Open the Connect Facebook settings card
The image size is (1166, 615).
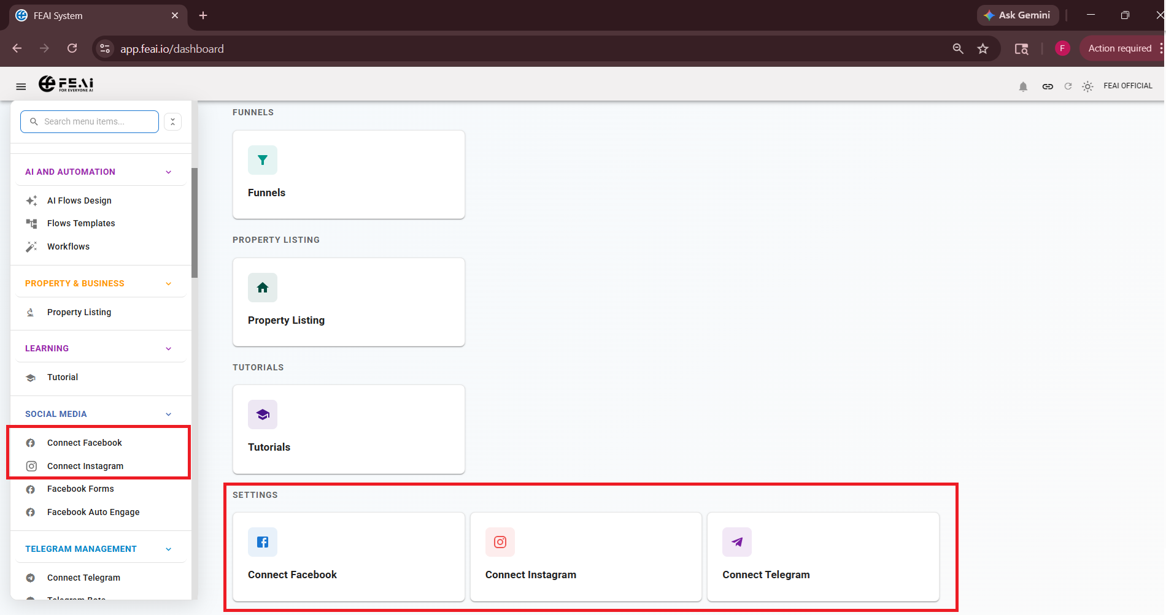349,557
